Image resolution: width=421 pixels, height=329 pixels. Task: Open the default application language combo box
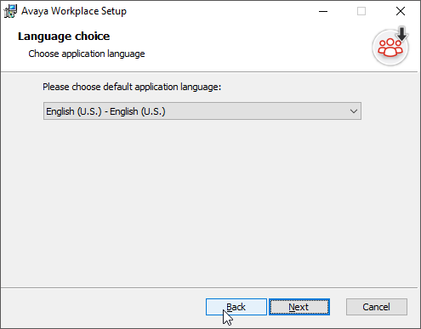click(202, 111)
